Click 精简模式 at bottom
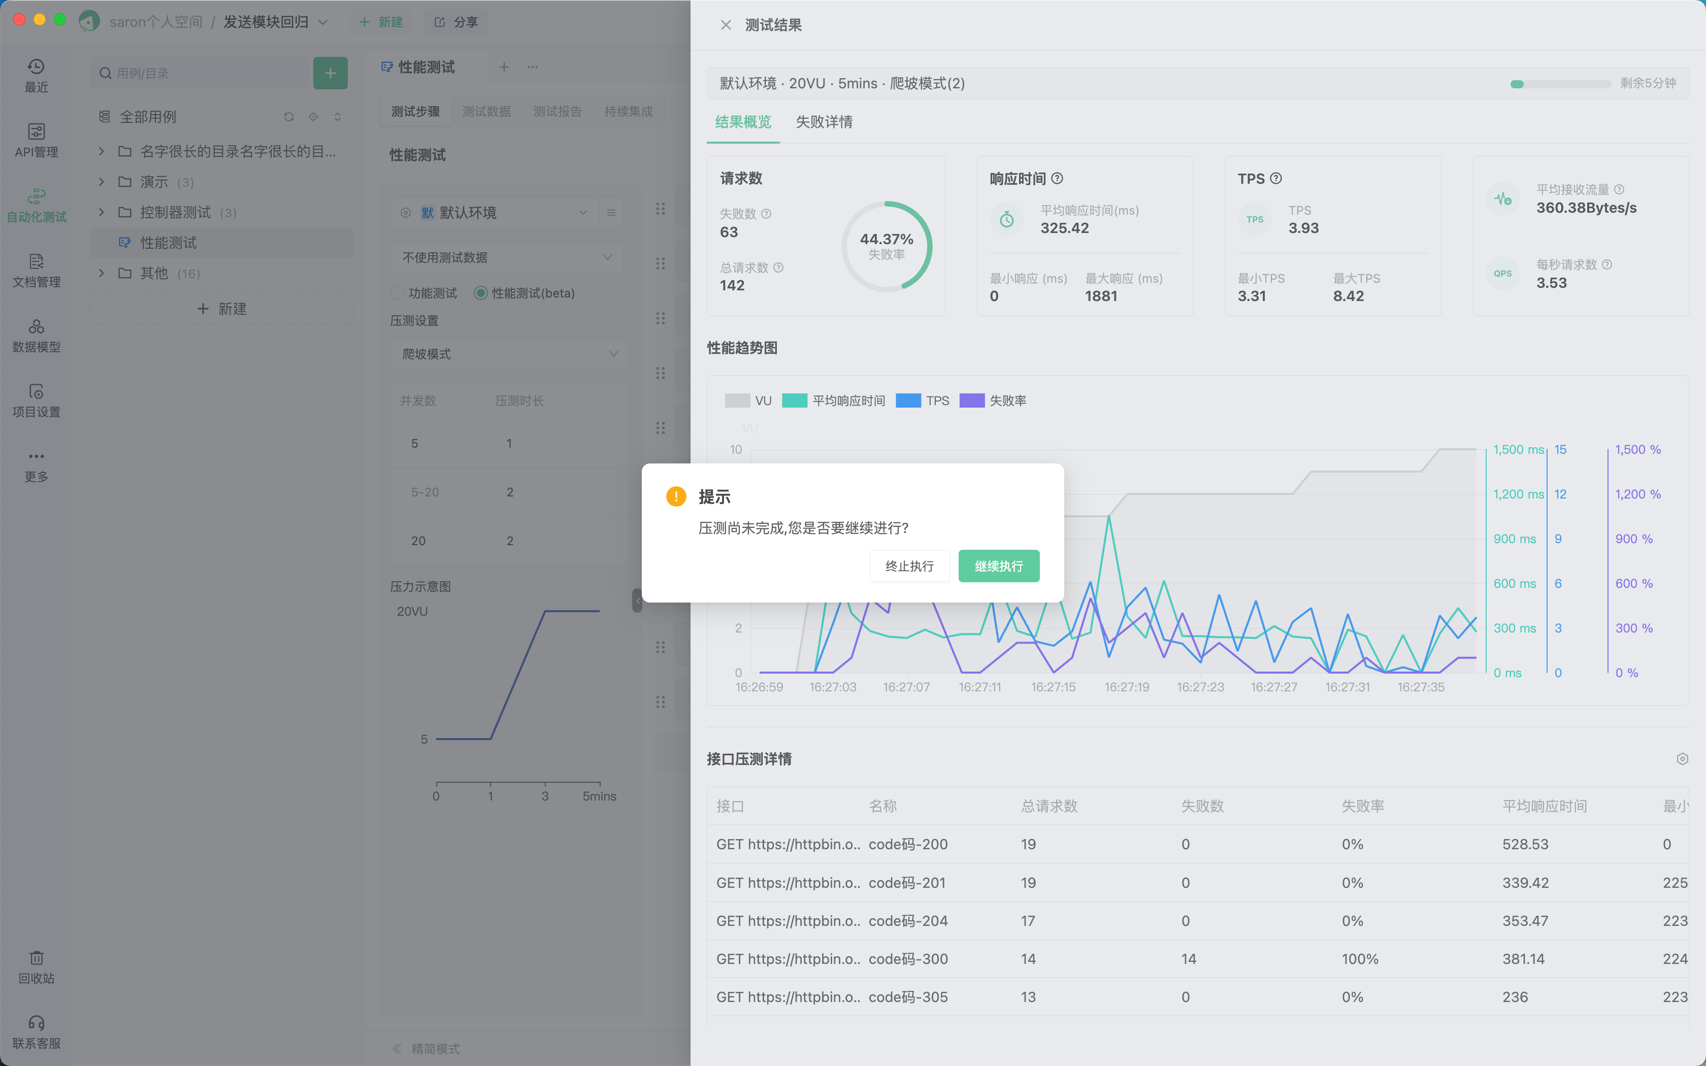The height and width of the screenshot is (1066, 1706). [x=426, y=1048]
